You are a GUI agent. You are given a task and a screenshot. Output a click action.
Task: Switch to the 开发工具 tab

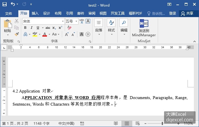(117, 13)
